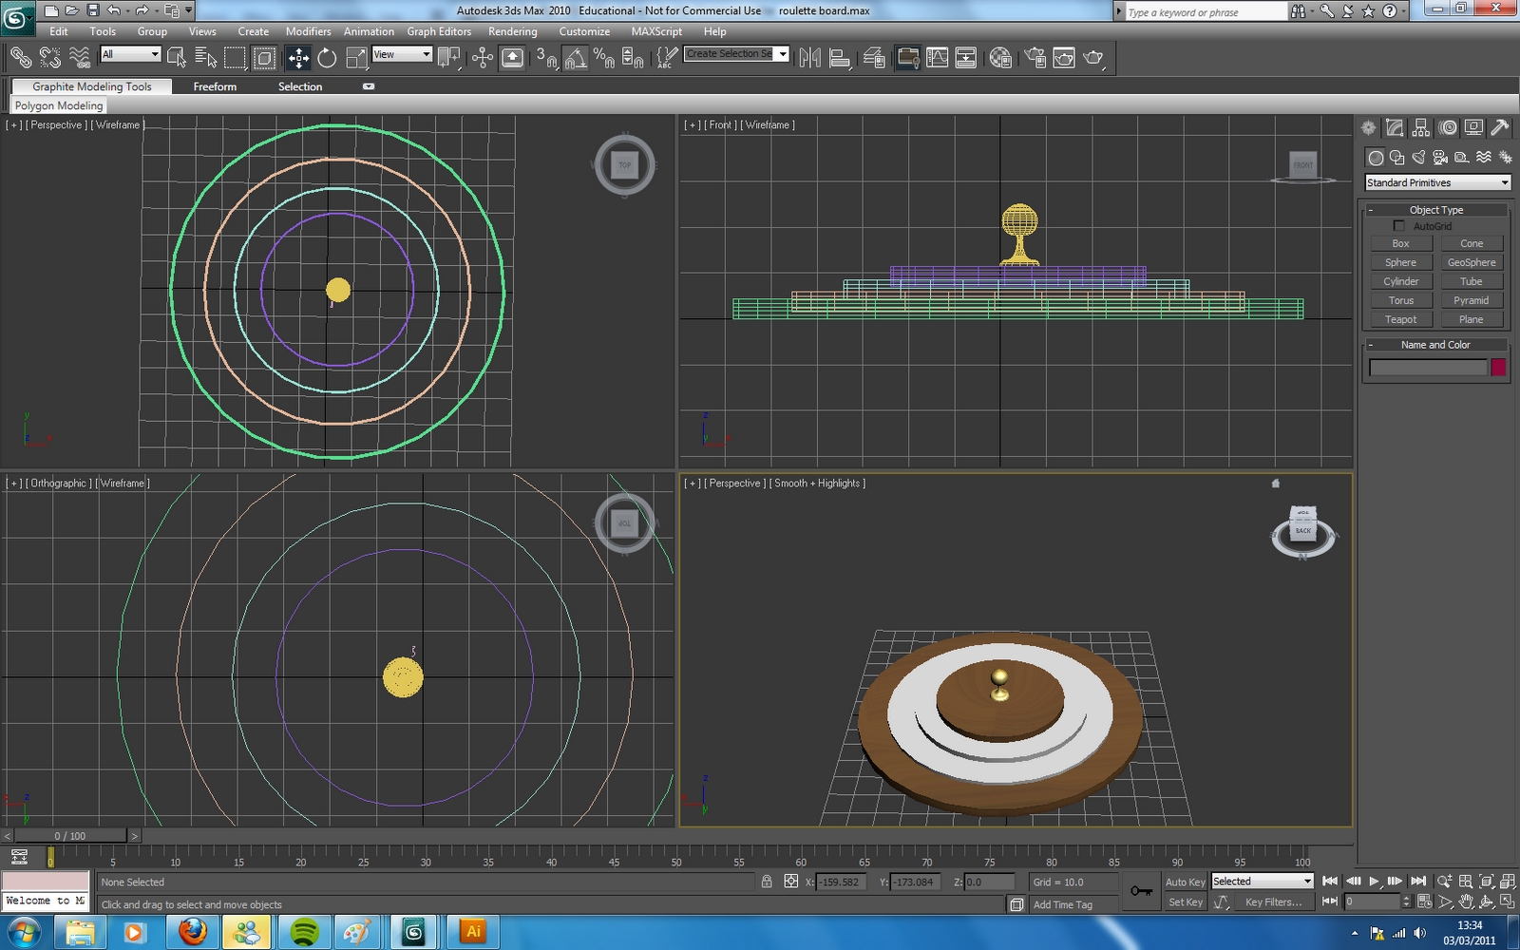The image size is (1520, 950).
Task: Open the Material Editor
Action: point(1000,58)
